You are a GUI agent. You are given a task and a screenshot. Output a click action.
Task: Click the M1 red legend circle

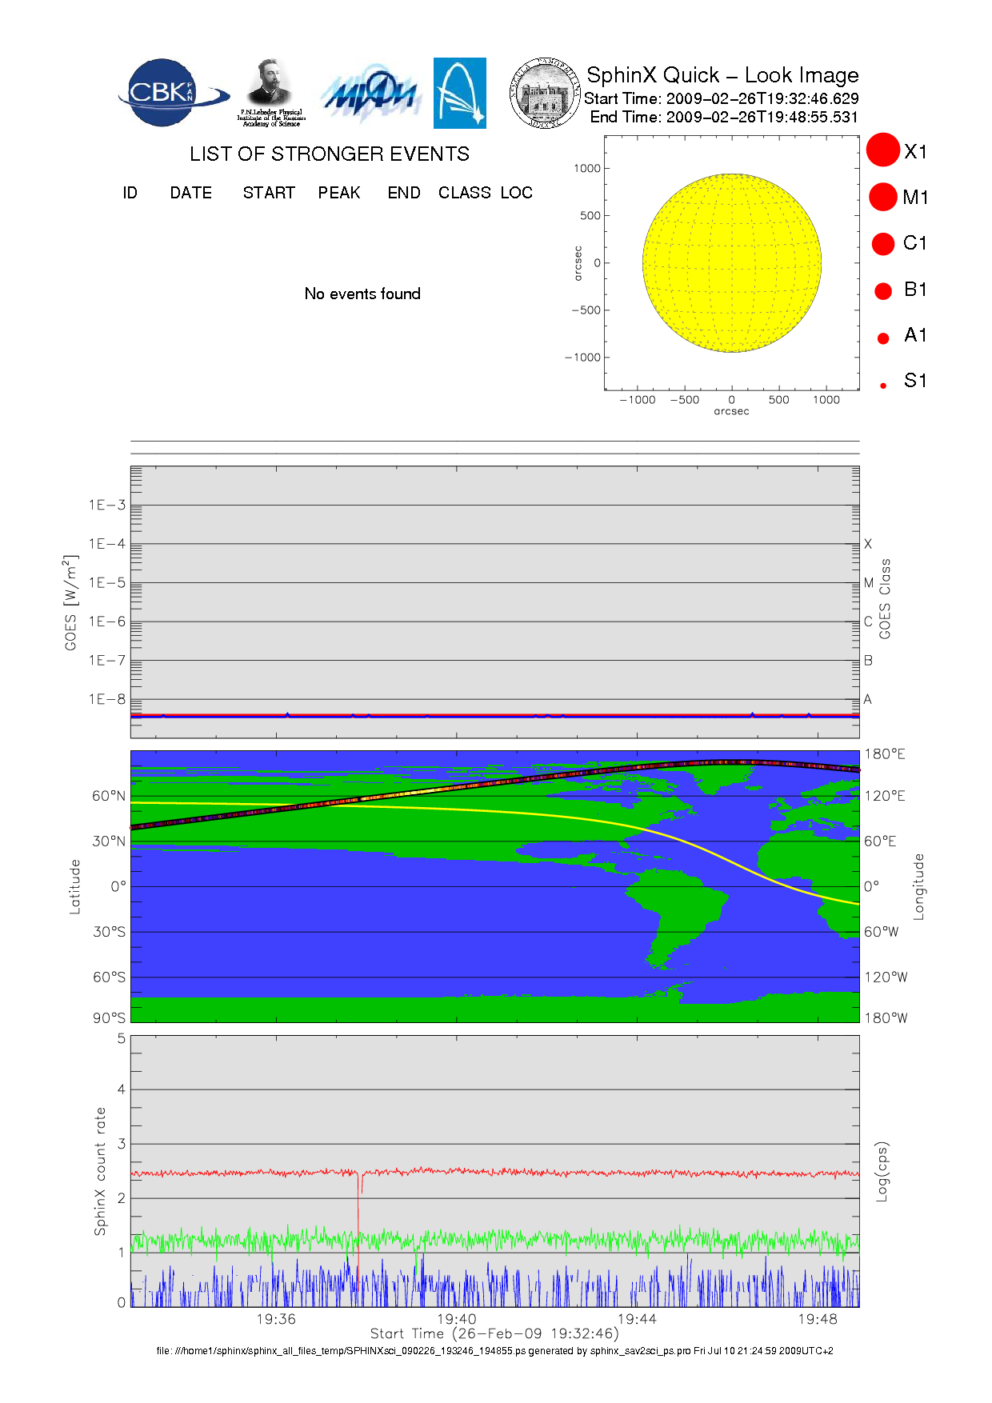click(883, 197)
